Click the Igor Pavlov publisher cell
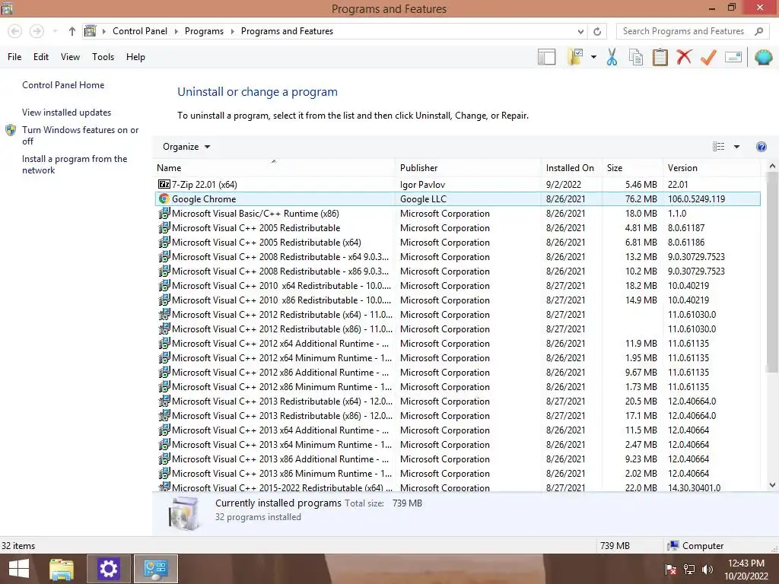This screenshot has width=779, height=584. tap(422, 185)
